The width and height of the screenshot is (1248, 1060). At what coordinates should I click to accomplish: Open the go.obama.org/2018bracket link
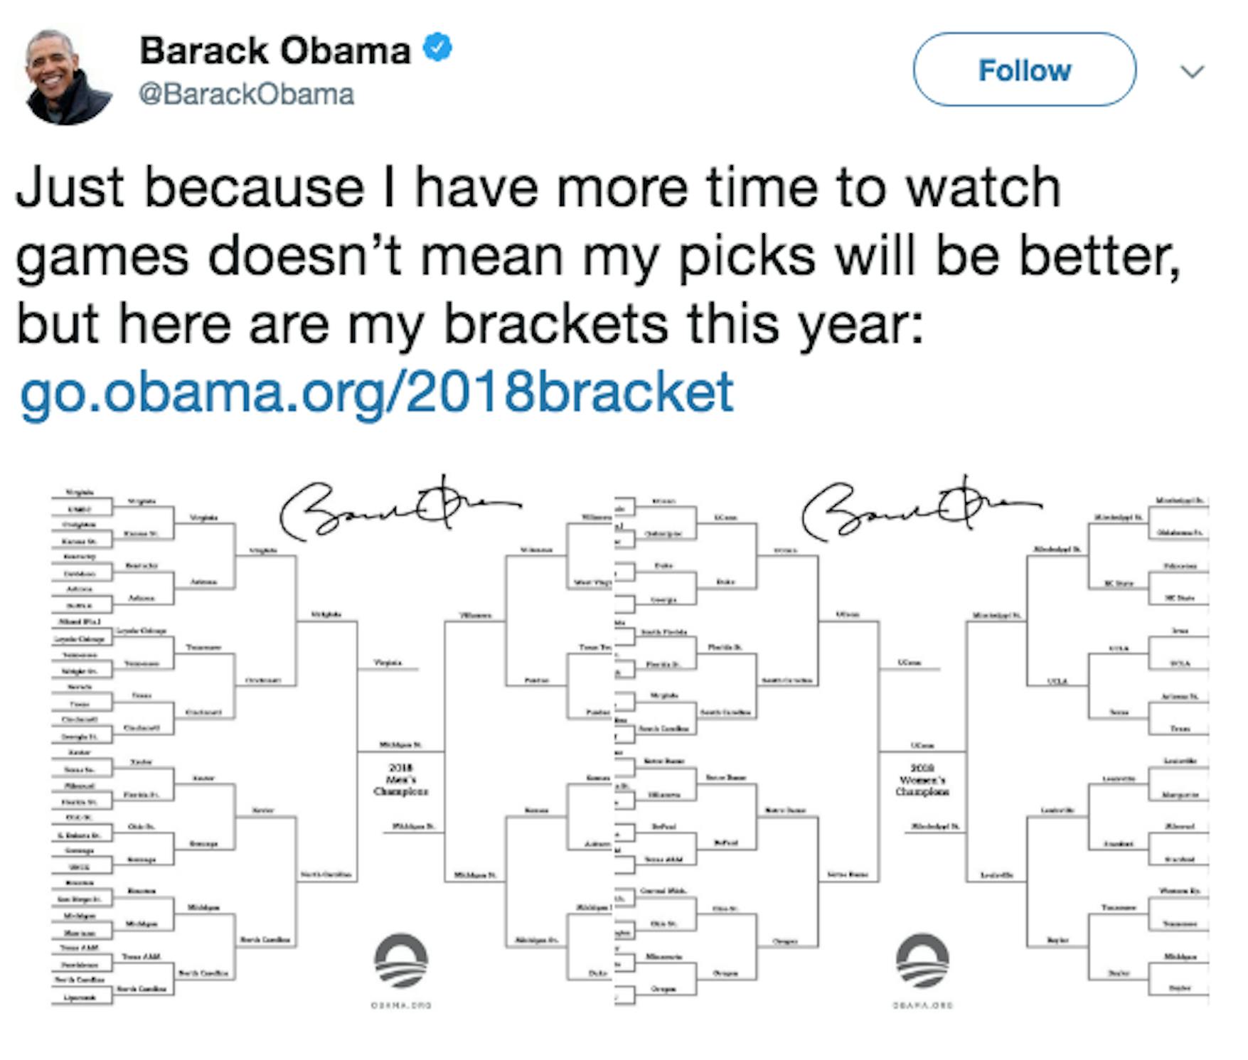[x=376, y=392]
